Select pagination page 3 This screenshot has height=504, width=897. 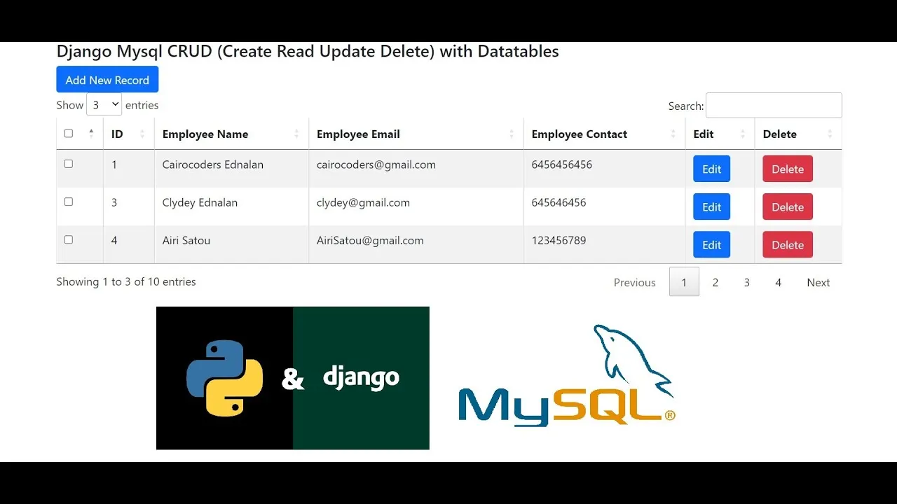coord(747,282)
